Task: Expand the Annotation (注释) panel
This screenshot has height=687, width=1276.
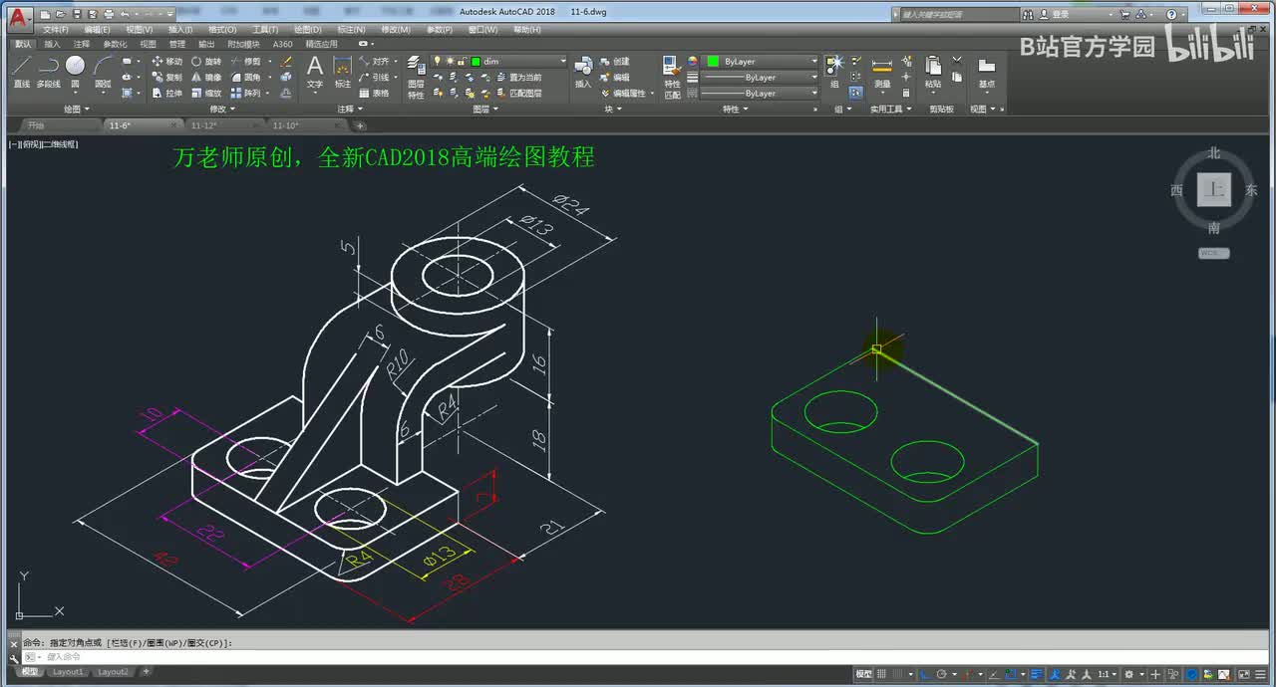Action: [x=349, y=109]
